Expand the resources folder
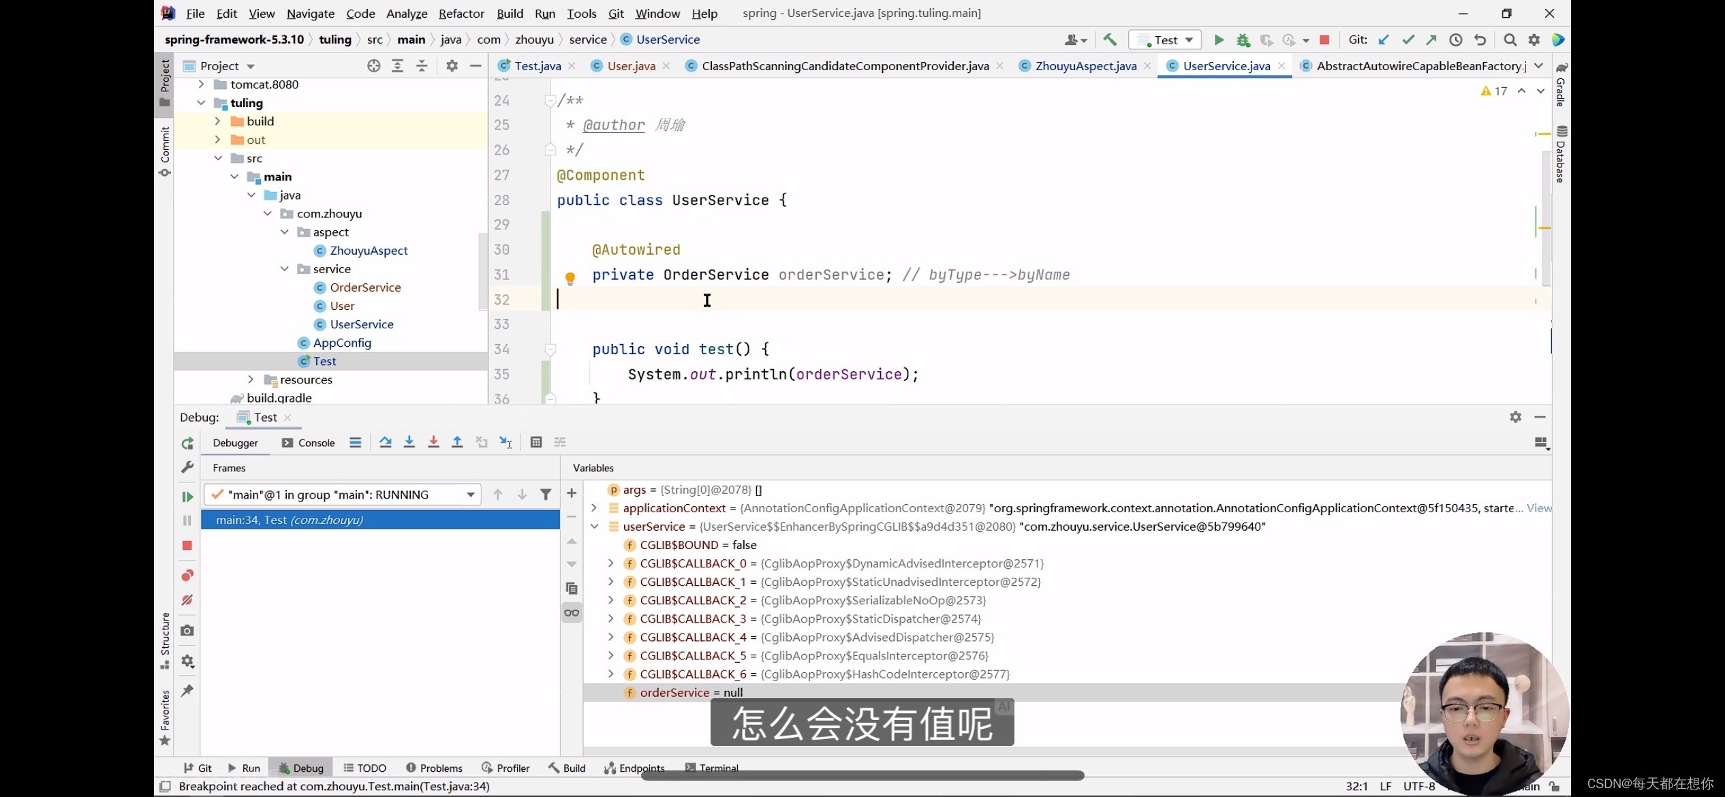The height and width of the screenshot is (797, 1725). pyautogui.click(x=251, y=379)
